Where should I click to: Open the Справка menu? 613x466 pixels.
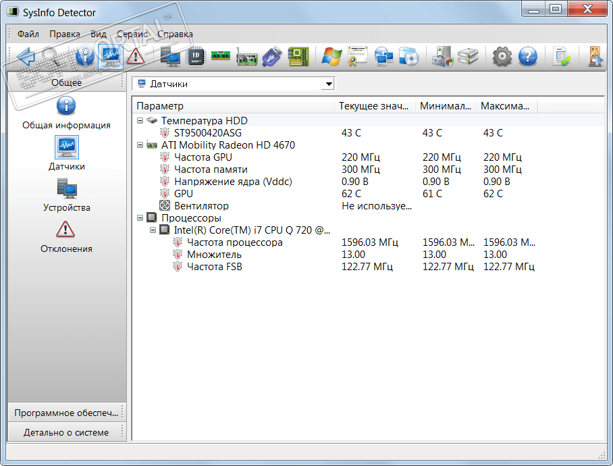(x=175, y=34)
